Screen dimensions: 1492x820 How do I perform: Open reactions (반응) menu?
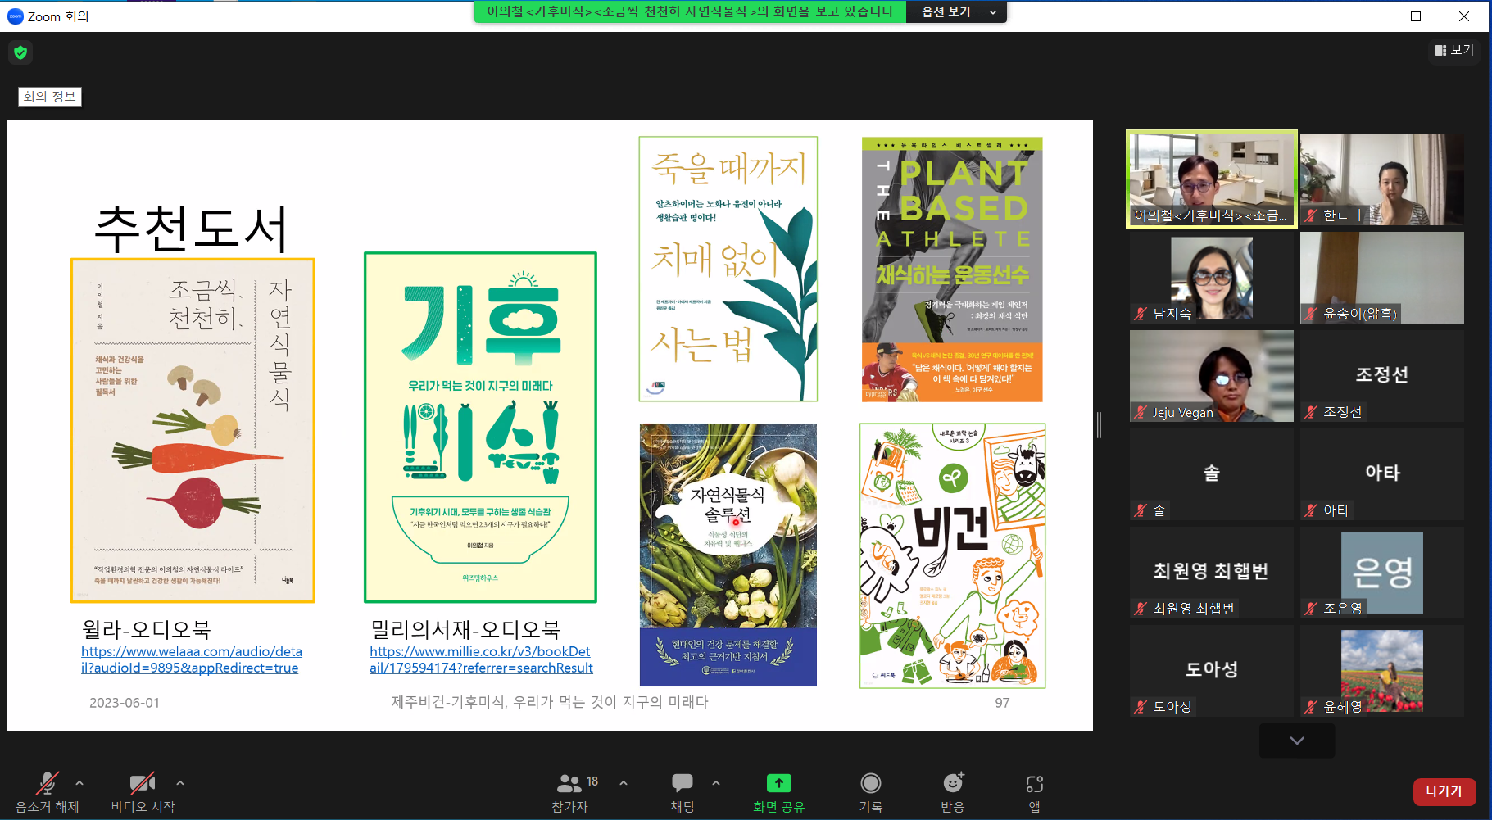[953, 792]
